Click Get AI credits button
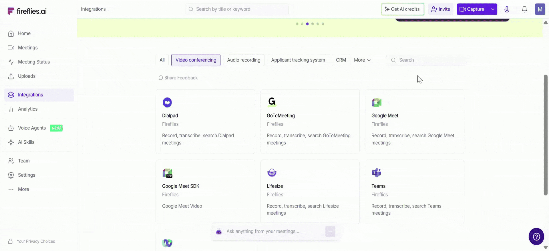Viewport: 549px width, 251px height. point(403,9)
